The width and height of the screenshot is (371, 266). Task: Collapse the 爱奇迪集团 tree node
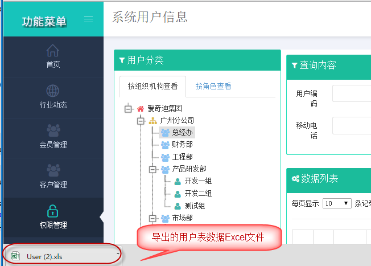128,109
